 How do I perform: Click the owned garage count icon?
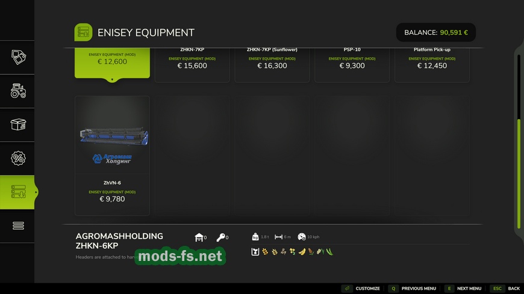(x=199, y=237)
